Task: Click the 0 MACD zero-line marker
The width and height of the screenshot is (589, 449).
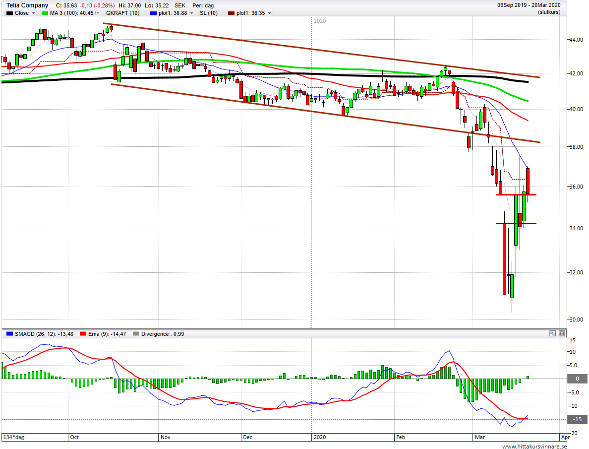Action: 578,379
